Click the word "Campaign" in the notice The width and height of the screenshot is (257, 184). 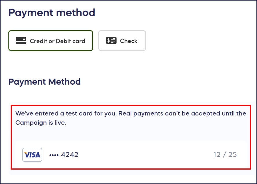click(x=29, y=122)
